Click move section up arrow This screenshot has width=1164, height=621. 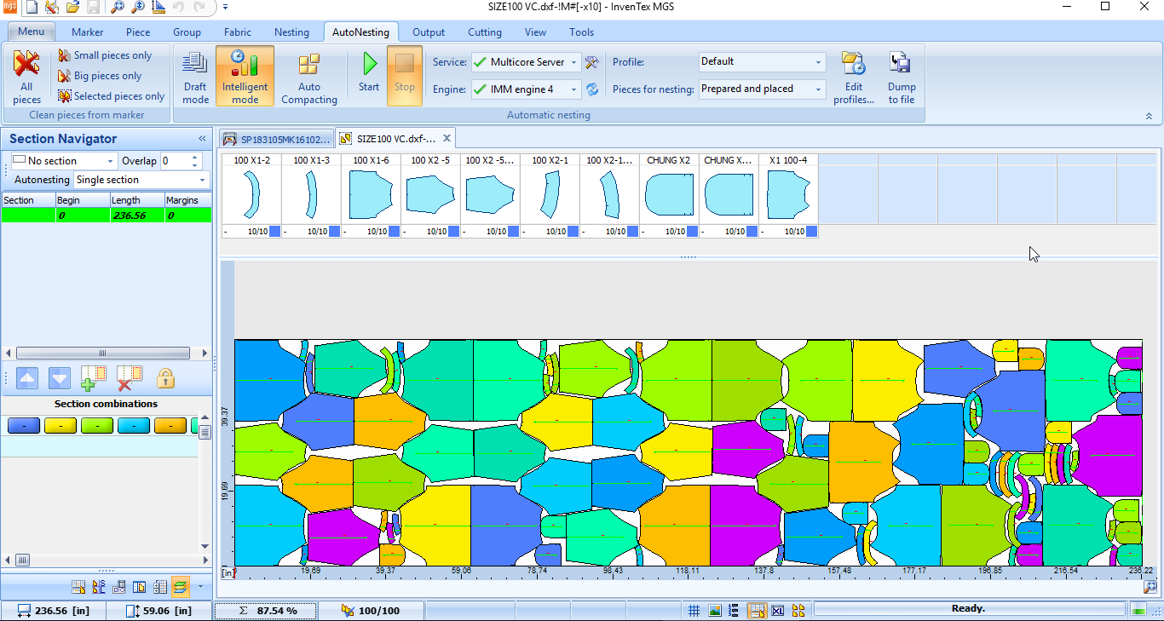coord(27,378)
